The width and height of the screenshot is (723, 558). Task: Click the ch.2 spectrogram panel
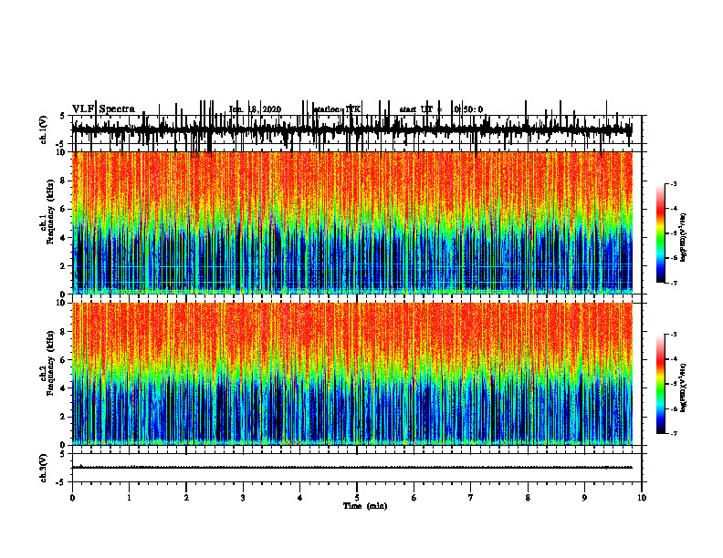[x=352, y=374]
